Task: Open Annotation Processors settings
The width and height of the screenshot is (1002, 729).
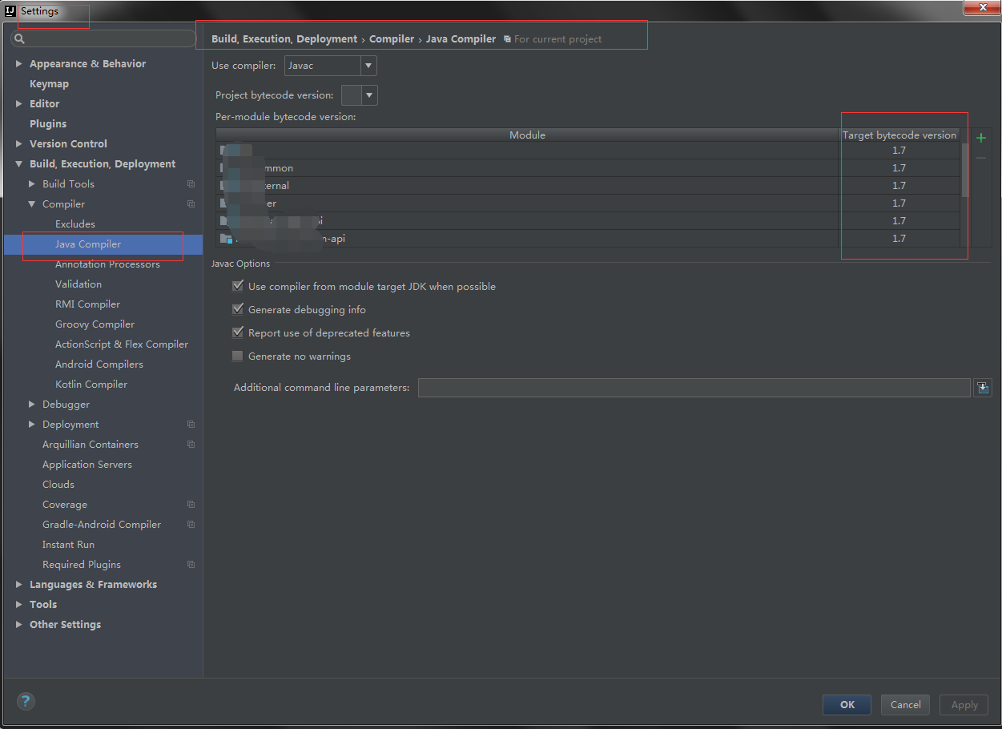Action: coord(107,264)
